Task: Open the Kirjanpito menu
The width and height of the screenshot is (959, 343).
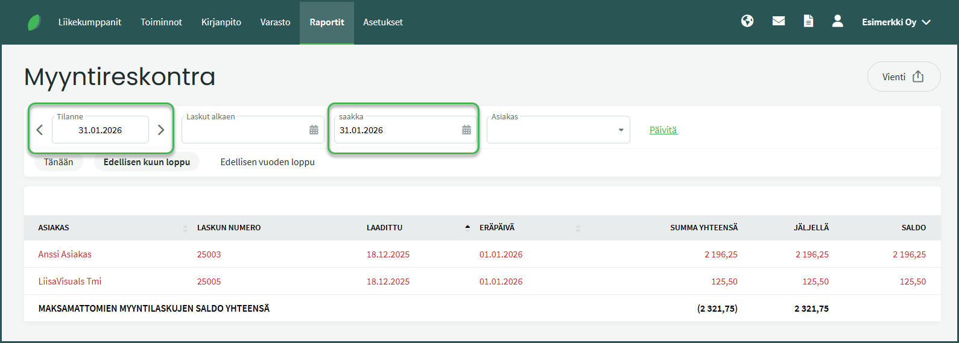Action: (221, 22)
